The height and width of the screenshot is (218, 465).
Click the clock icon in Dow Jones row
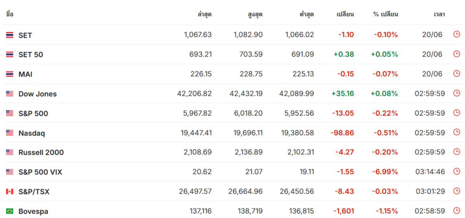(x=456, y=93)
